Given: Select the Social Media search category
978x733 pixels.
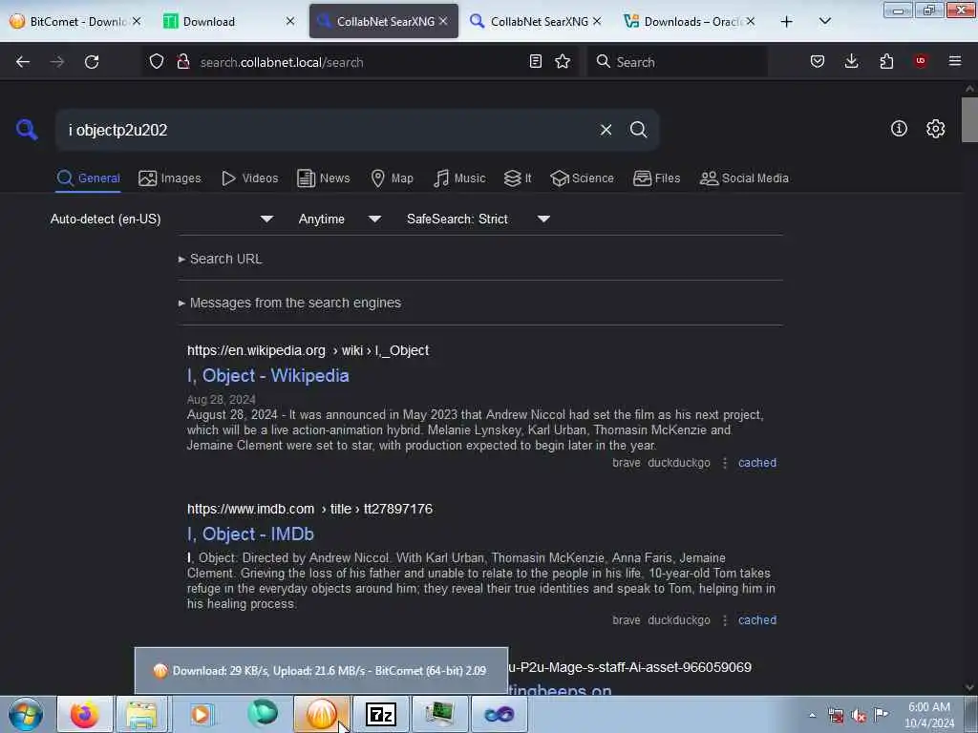Looking at the screenshot, I should 744,178.
